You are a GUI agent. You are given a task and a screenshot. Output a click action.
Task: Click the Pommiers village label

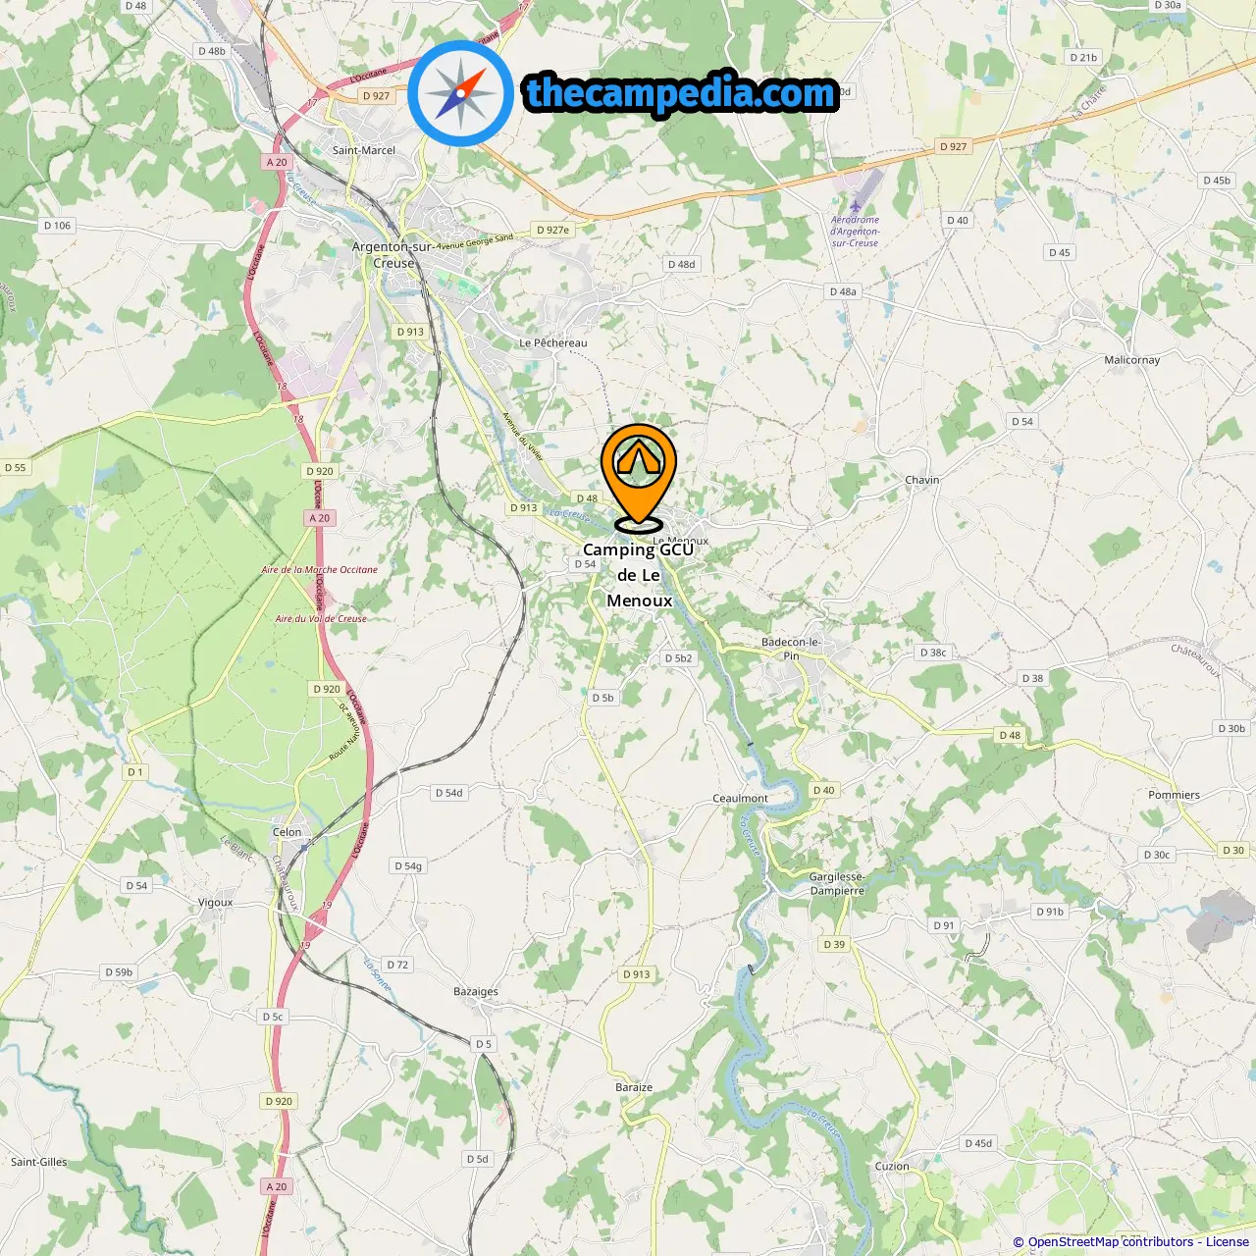(x=1175, y=795)
